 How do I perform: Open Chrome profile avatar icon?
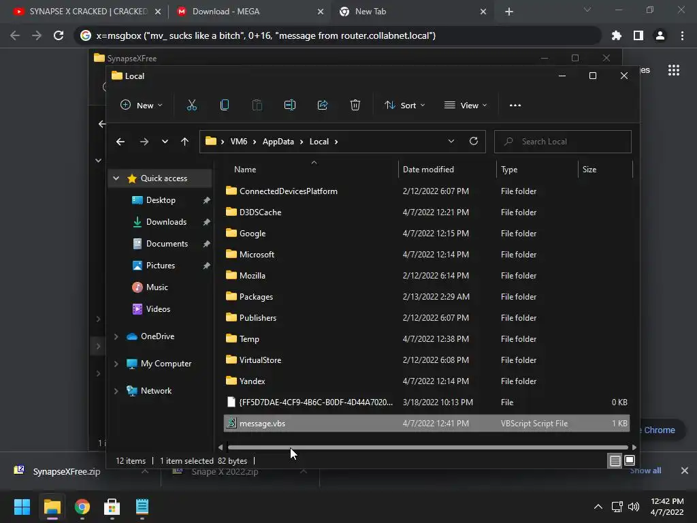660,35
